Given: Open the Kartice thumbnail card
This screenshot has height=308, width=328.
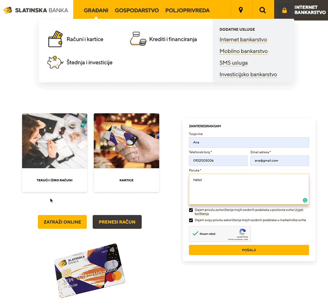Looking at the screenshot, I should (126, 152).
